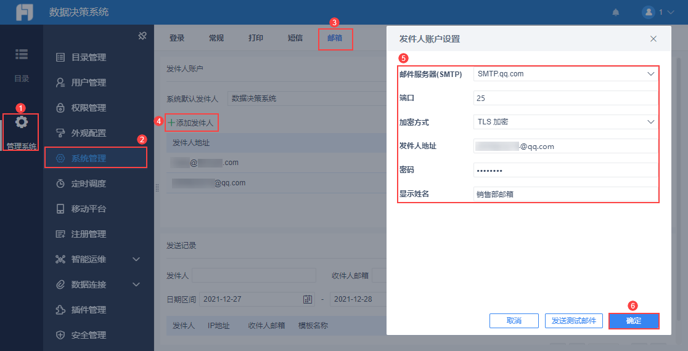Click the pin icon in sidebar
688x351 pixels.
click(x=142, y=36)
